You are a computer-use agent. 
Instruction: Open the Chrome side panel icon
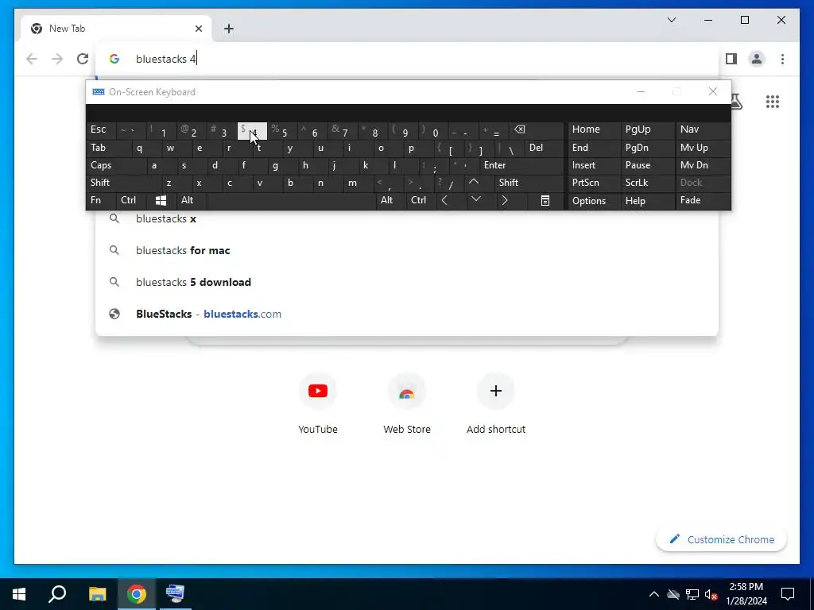click(x=731, y=59)
